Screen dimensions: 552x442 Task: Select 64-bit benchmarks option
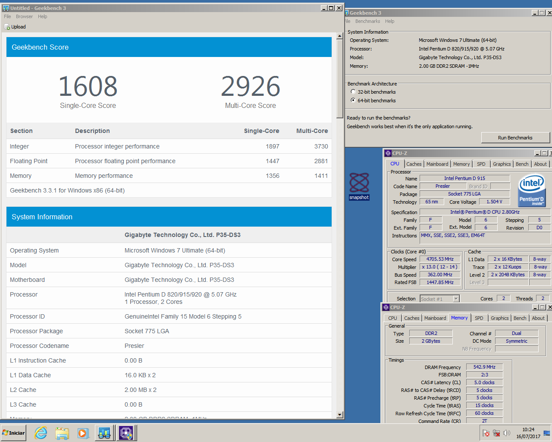coord(353,100)
